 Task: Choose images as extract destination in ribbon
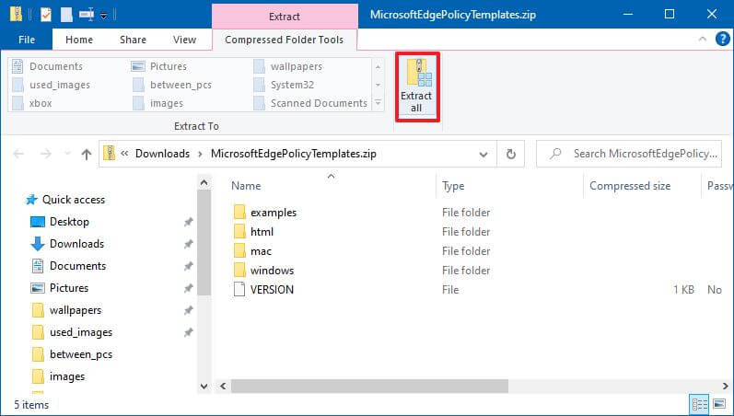pos(158,103)
